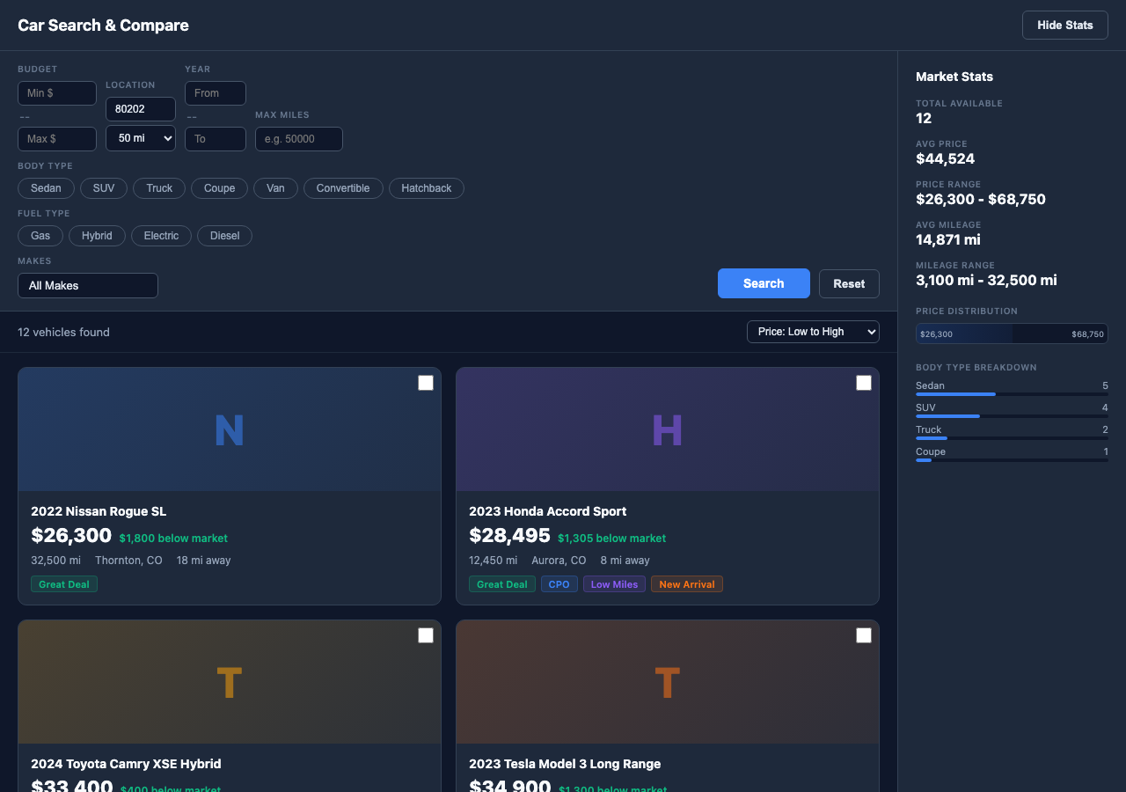Focus the year From field
Screen dimensions: 1126x792
click(x=216, y=93)
